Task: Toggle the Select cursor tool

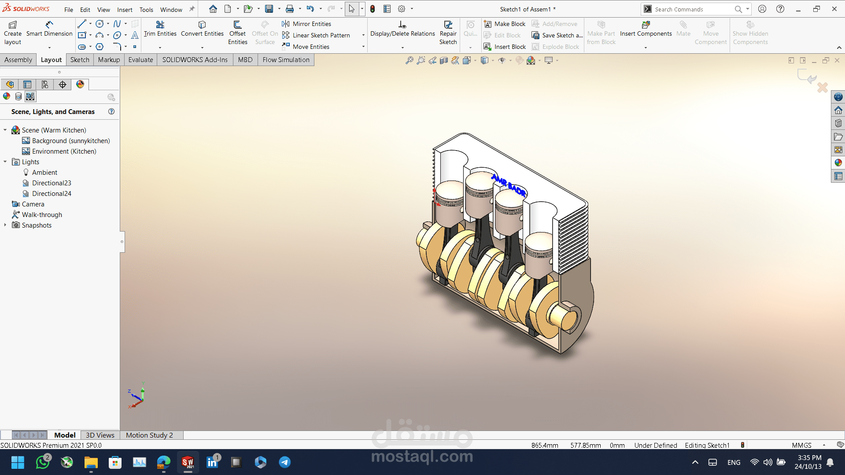Action: [351, 9]
